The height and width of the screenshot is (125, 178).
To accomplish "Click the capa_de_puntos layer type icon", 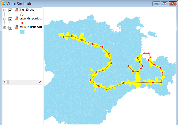I will [x=17, y=19].
